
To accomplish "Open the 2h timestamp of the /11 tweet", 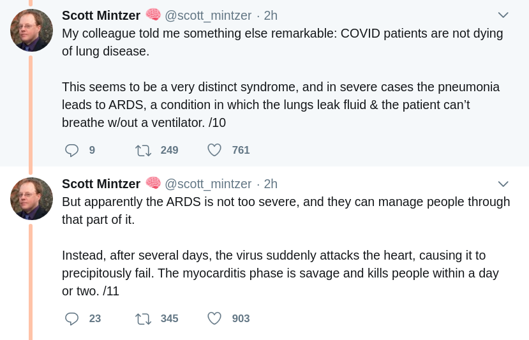I will click(271, 184).
